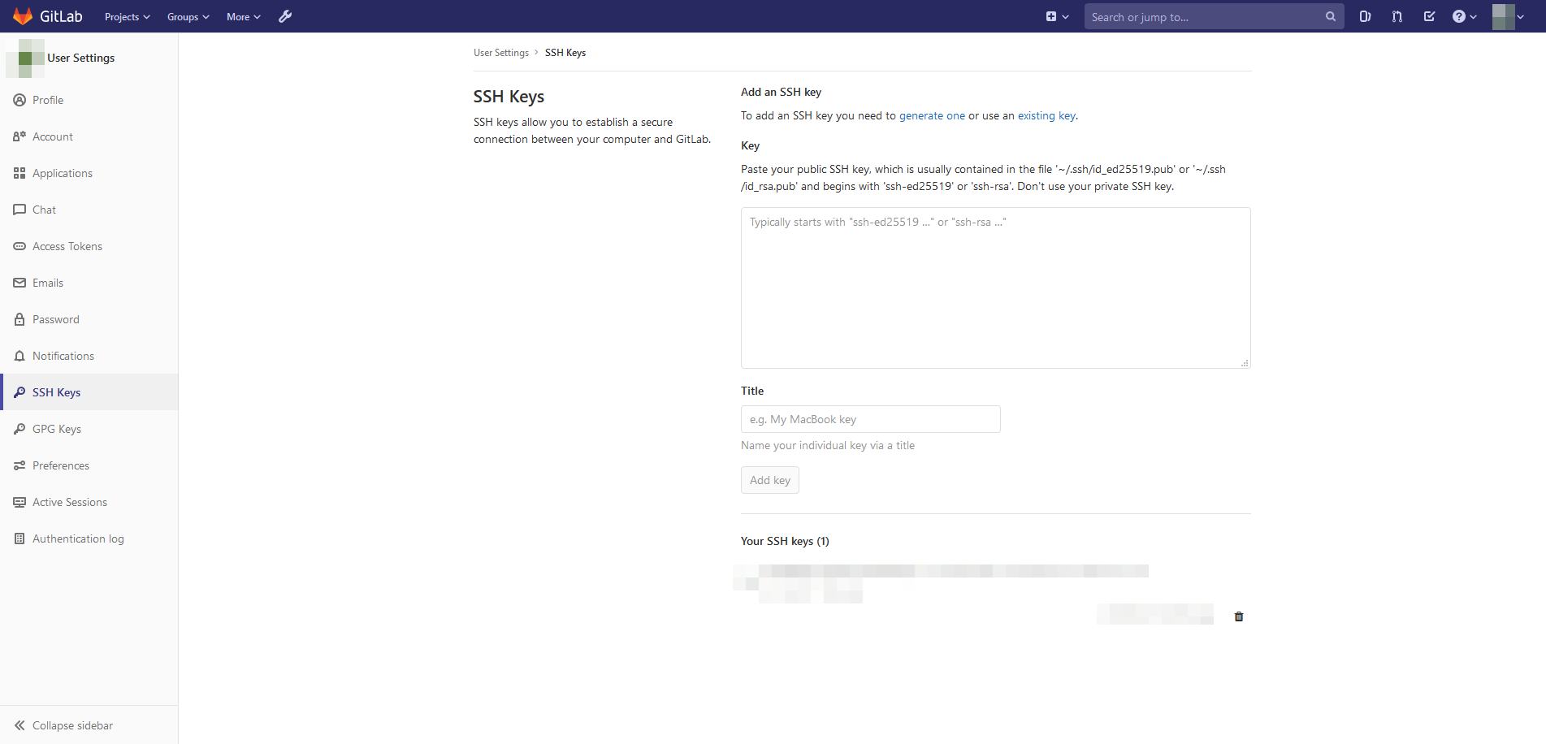
Task: Click the issues icon in the navbar
Action: pyautogui.click(x=1364, y=16)
